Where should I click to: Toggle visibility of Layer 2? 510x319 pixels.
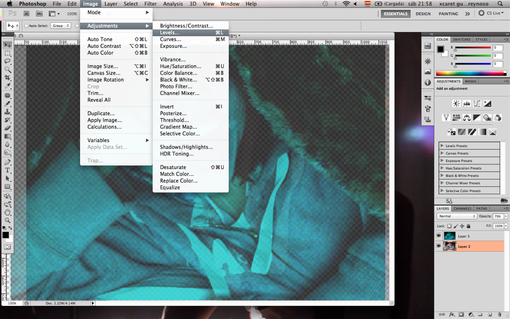(x=439, y=246)
